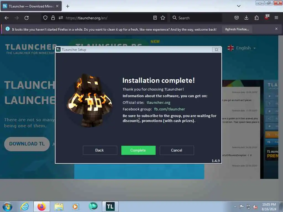Go back in Firefox history

coord(7,18)
